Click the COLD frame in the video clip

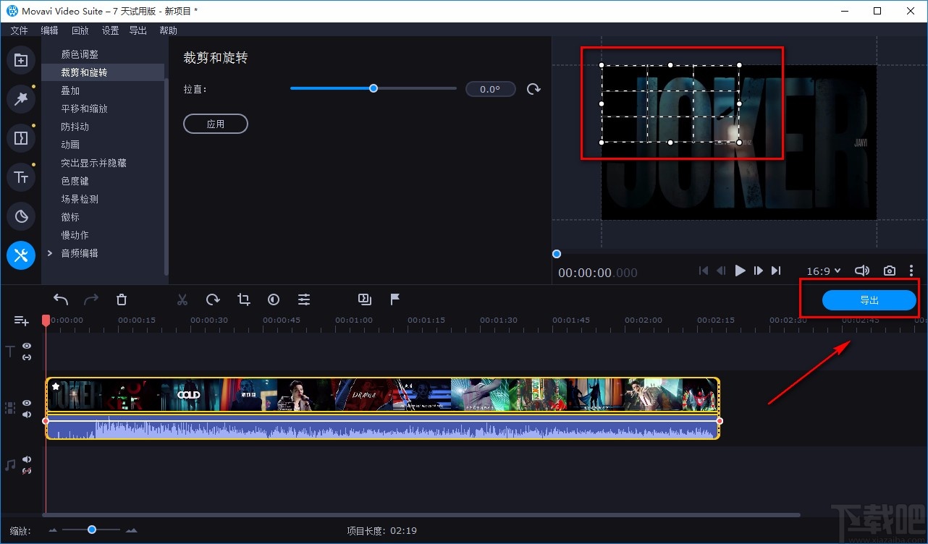pyautogui.click(x=189, y=394)
